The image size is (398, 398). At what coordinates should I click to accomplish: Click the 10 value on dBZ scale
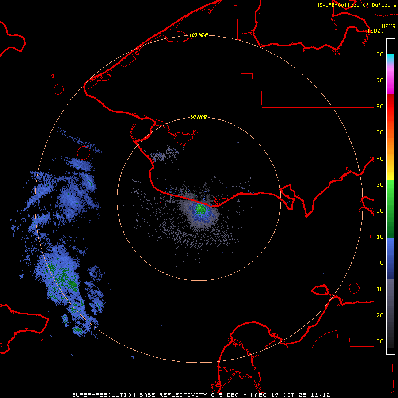tap(380, 237)
